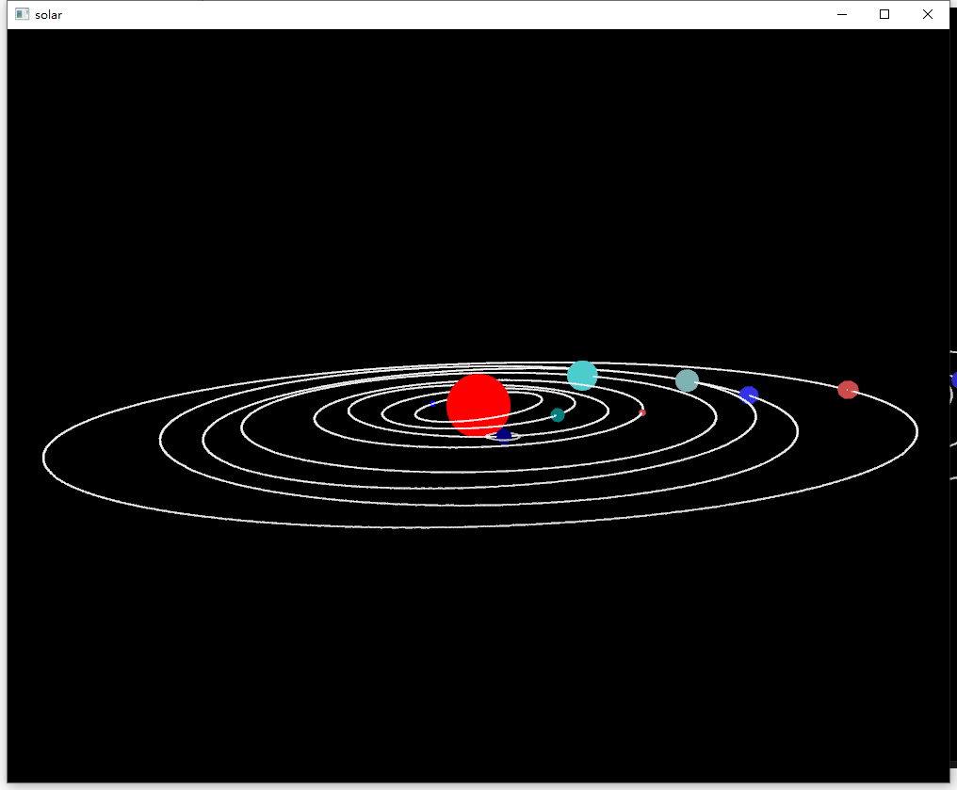Select the dark red planet at far right
957x790 pixels.
[x=847, y=389]
